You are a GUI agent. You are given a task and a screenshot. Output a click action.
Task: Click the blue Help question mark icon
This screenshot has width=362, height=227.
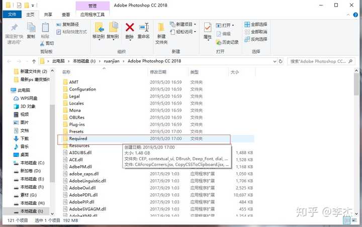pyautogui.click(x=355, y=15)
